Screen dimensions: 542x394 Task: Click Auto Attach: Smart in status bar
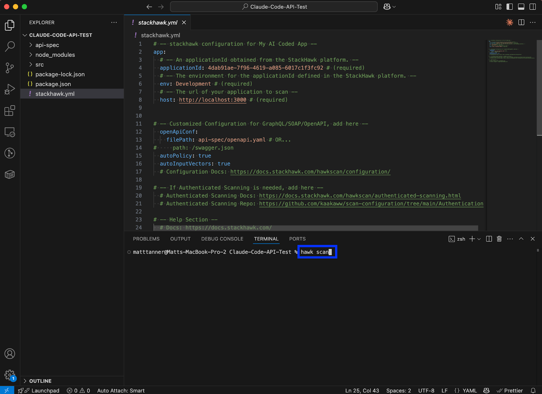point(121,390)
